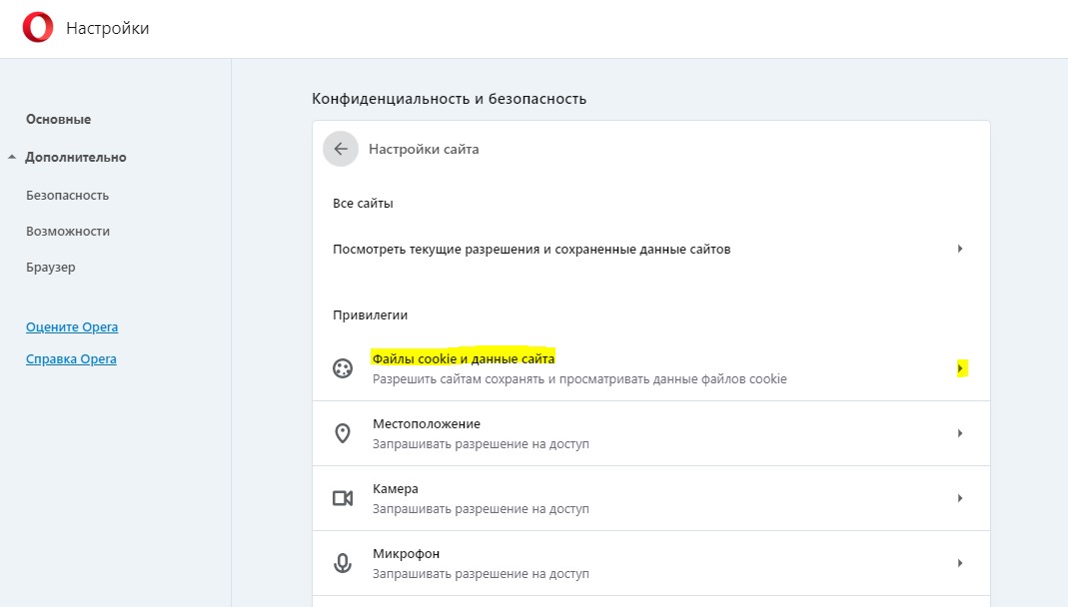Expand the Местоположение row arrow
This screenshot has height=607, width=1068.
pos(959,433)
